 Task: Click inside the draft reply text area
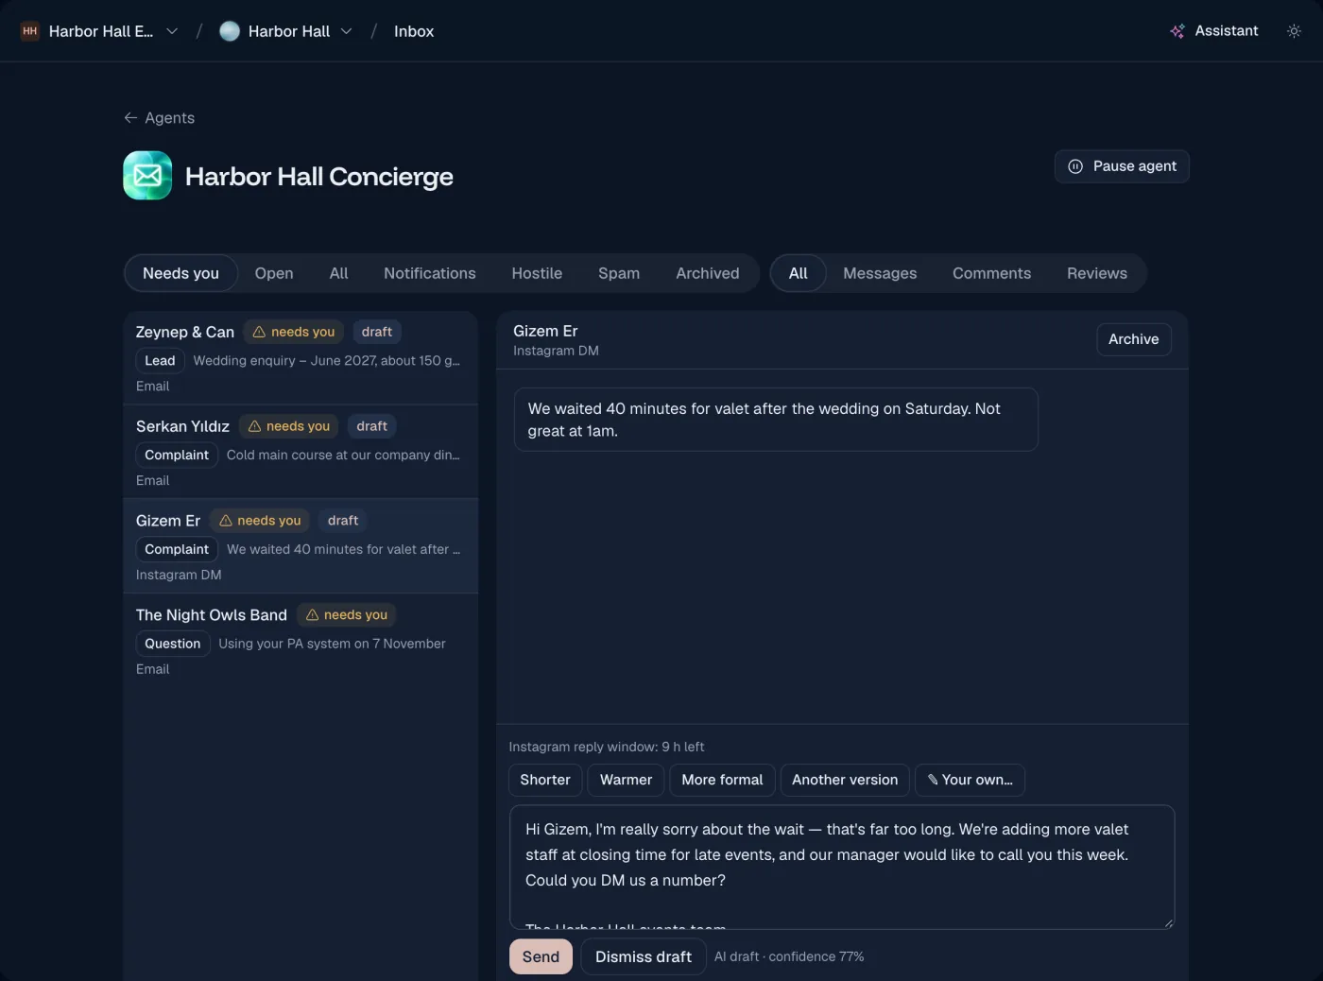842,867
